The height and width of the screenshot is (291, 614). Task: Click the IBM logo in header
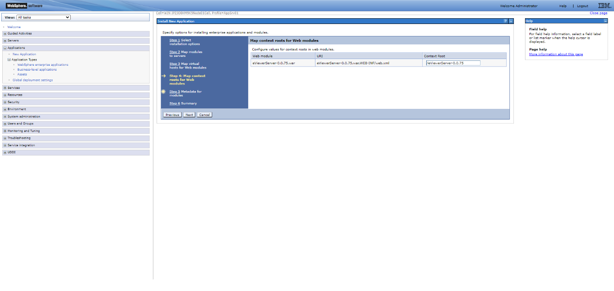pyautogui.click(x=604, y=6)
